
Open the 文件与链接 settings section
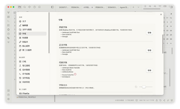[32, 30]
